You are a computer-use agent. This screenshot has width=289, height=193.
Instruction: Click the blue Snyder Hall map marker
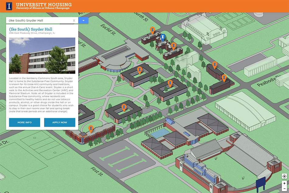(163, 37)
